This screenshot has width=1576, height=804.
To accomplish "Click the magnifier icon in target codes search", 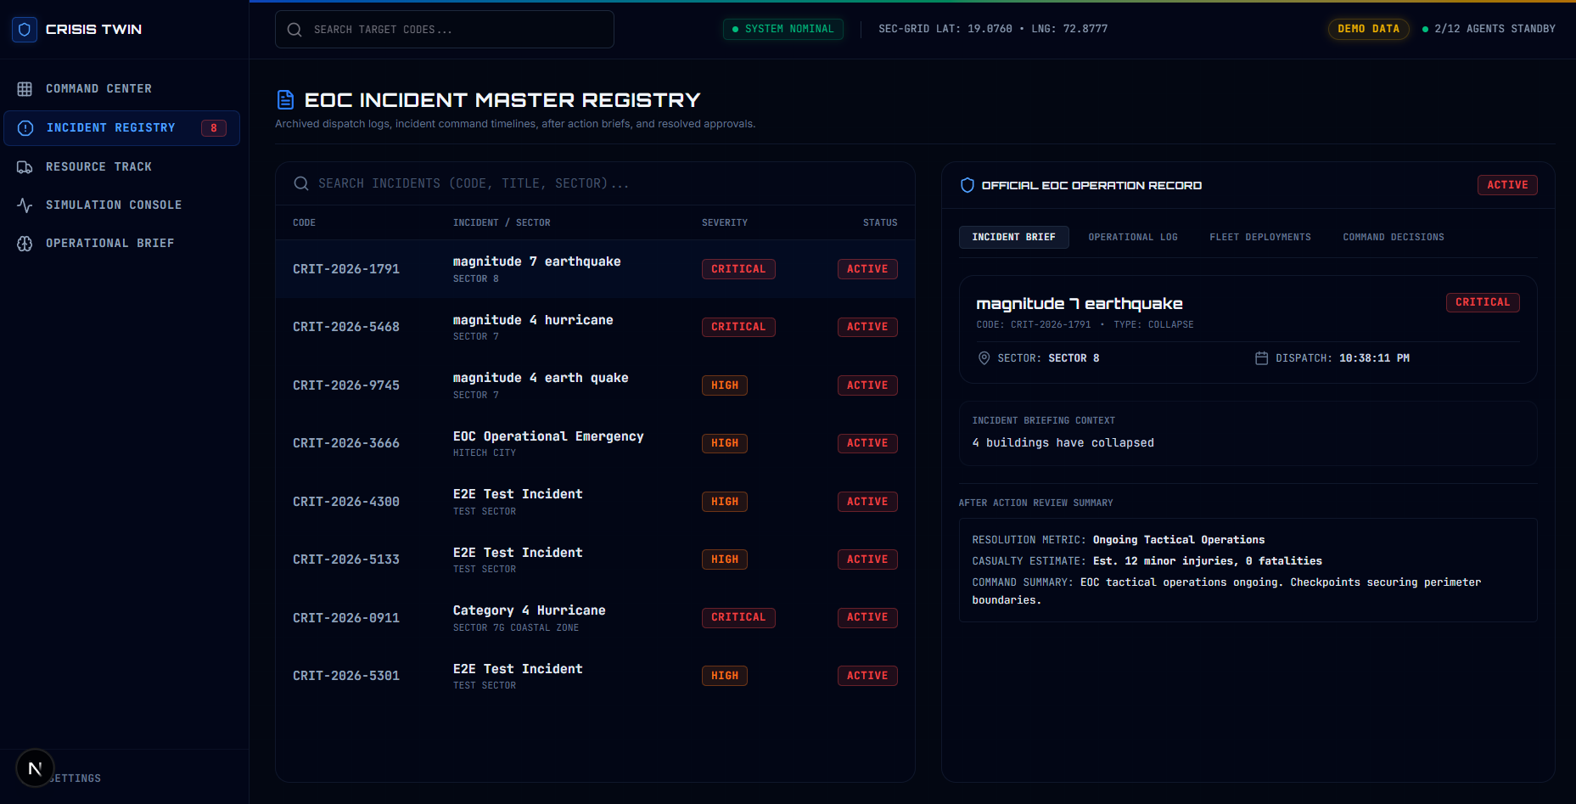I will tap(294, 30).
